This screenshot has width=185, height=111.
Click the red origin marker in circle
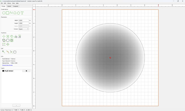point(110,58)
